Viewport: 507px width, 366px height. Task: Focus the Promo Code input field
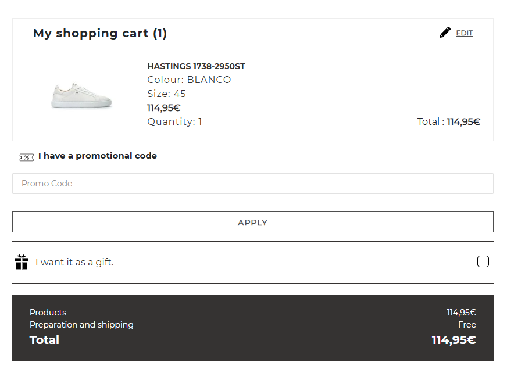tap(252, 184)
